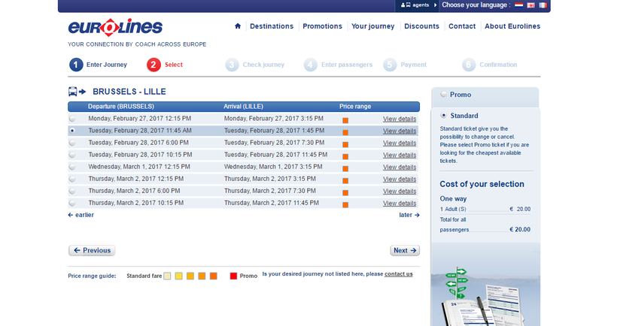
Task: Switch language with the Dutch flag
Action: point(518,5)
